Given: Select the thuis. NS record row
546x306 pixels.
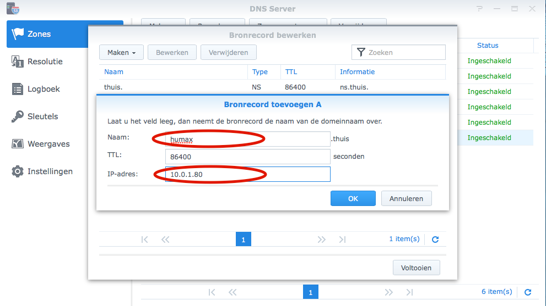Looking at the screenshot, I should 272,87.
